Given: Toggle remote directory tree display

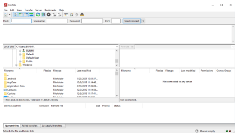Looking at the screenshot, I should coord(26,14).
